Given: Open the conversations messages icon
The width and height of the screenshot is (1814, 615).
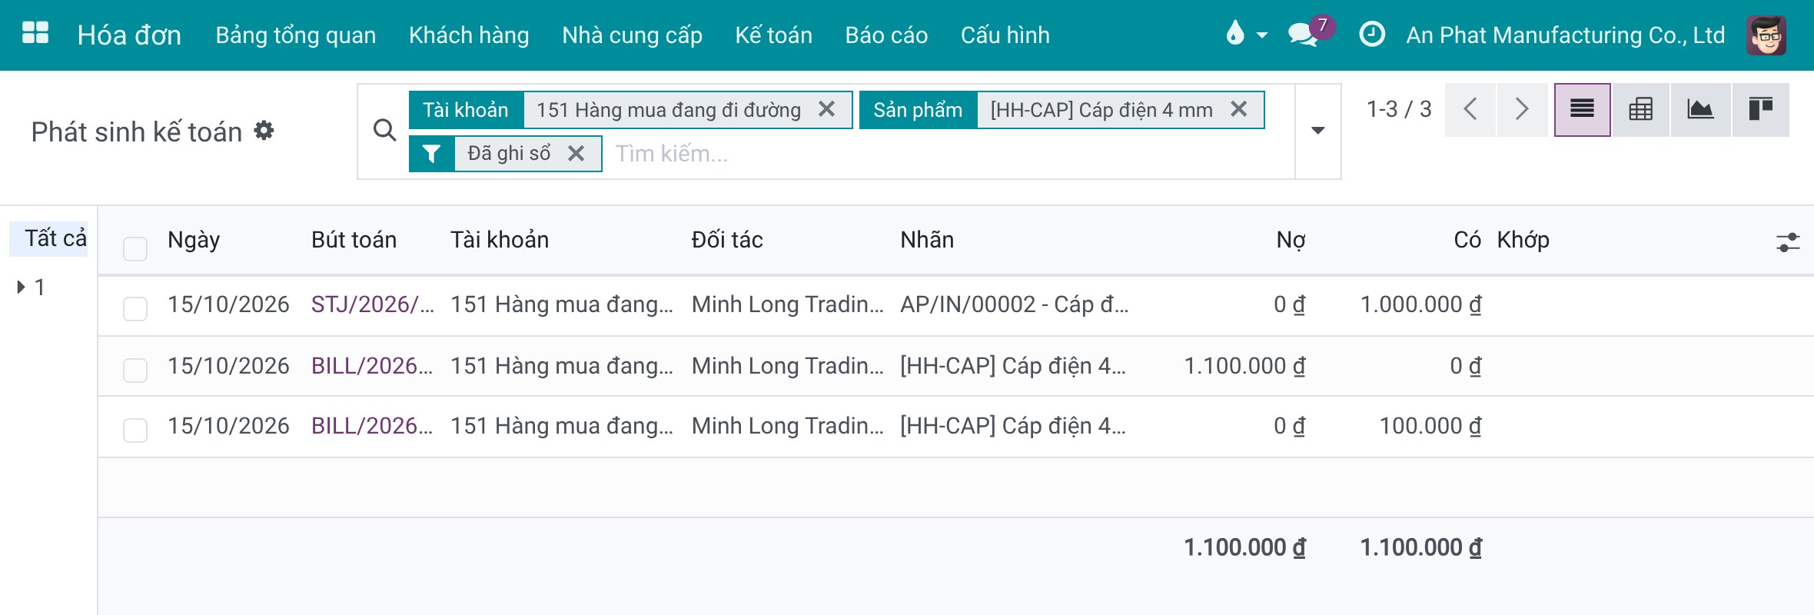Looking at the screenshot, I should (1304, 35).
